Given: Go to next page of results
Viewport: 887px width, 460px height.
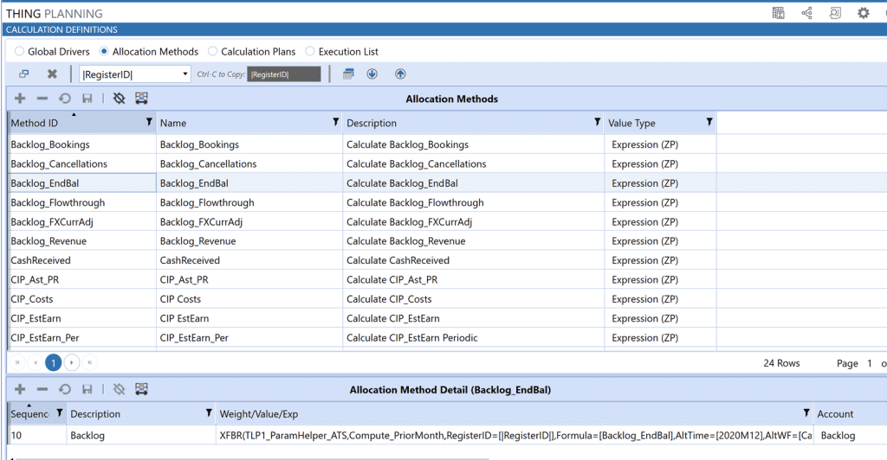Looking at the screenshot, I should point(72,362).
